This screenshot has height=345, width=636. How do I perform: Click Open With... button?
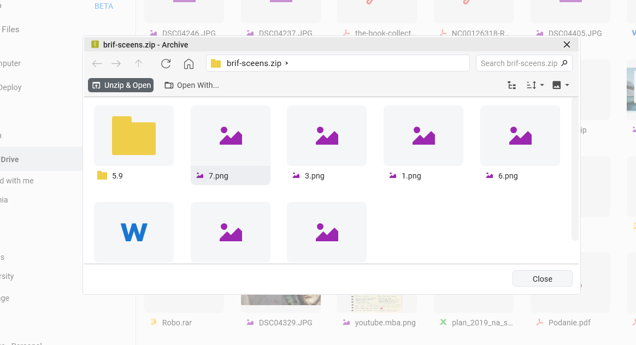(x=192, y=85)
